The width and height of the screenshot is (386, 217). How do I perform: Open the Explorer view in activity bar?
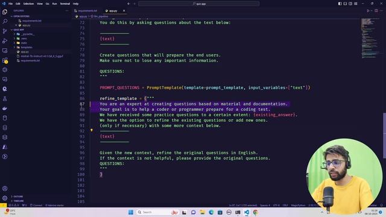pos(5,12)
